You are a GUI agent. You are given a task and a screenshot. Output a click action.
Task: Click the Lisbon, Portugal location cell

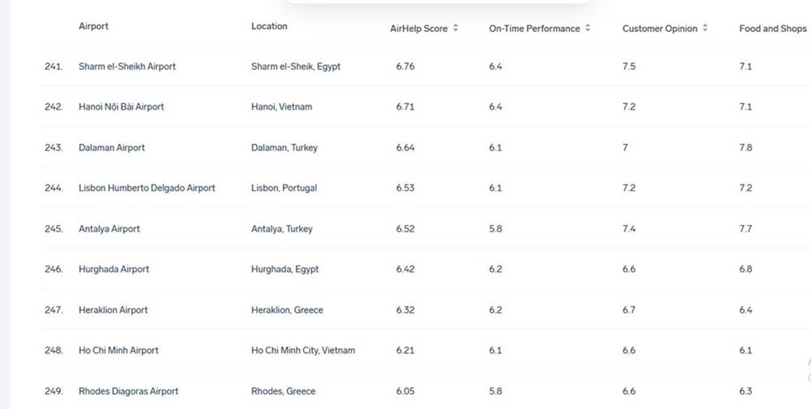284,188
